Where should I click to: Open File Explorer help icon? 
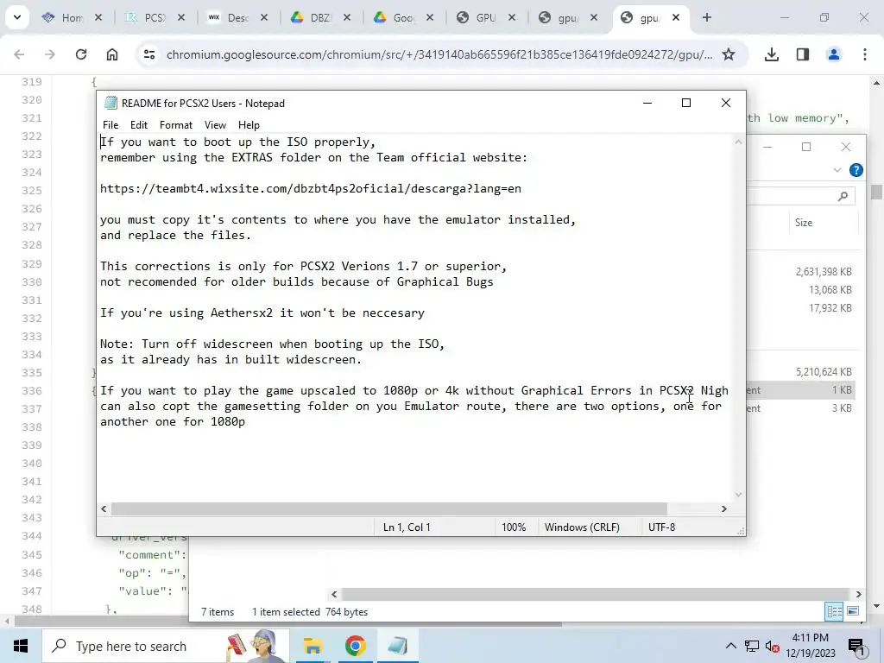tap(856, 170)
